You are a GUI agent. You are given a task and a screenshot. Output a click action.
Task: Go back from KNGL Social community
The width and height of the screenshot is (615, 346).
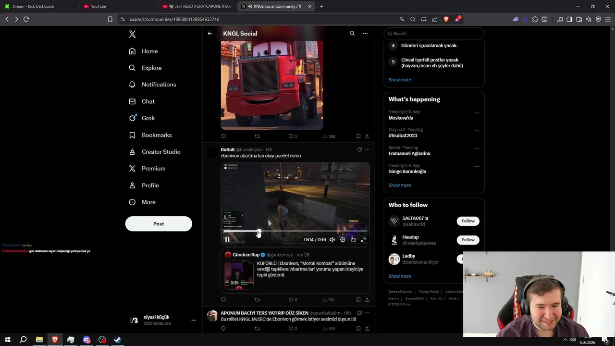210,34
